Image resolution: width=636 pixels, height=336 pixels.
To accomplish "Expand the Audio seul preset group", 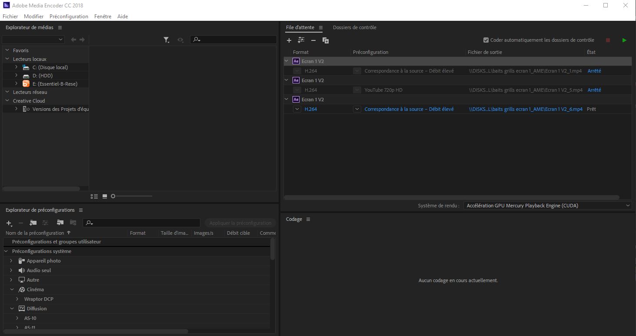I will (x=12, y=270).
